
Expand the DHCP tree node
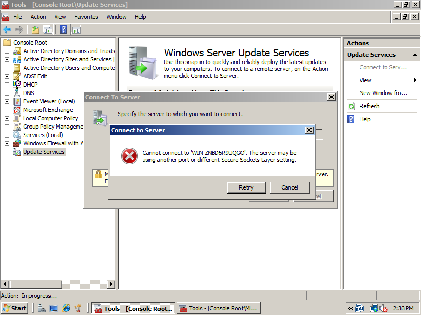point(7,85)
